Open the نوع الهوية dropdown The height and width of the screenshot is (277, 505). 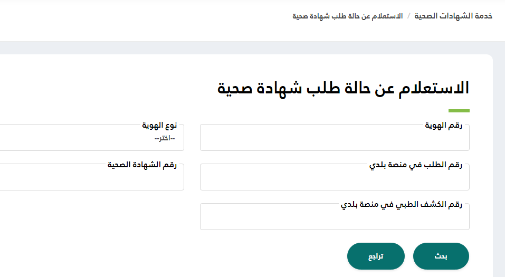(90, 139)
